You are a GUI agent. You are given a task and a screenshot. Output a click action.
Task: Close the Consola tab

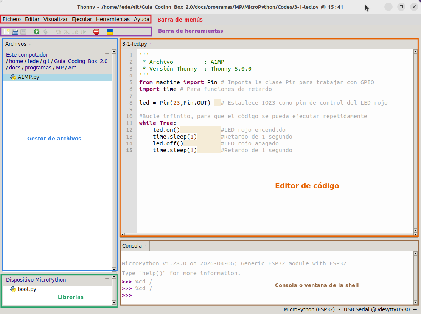click(145, 246)
